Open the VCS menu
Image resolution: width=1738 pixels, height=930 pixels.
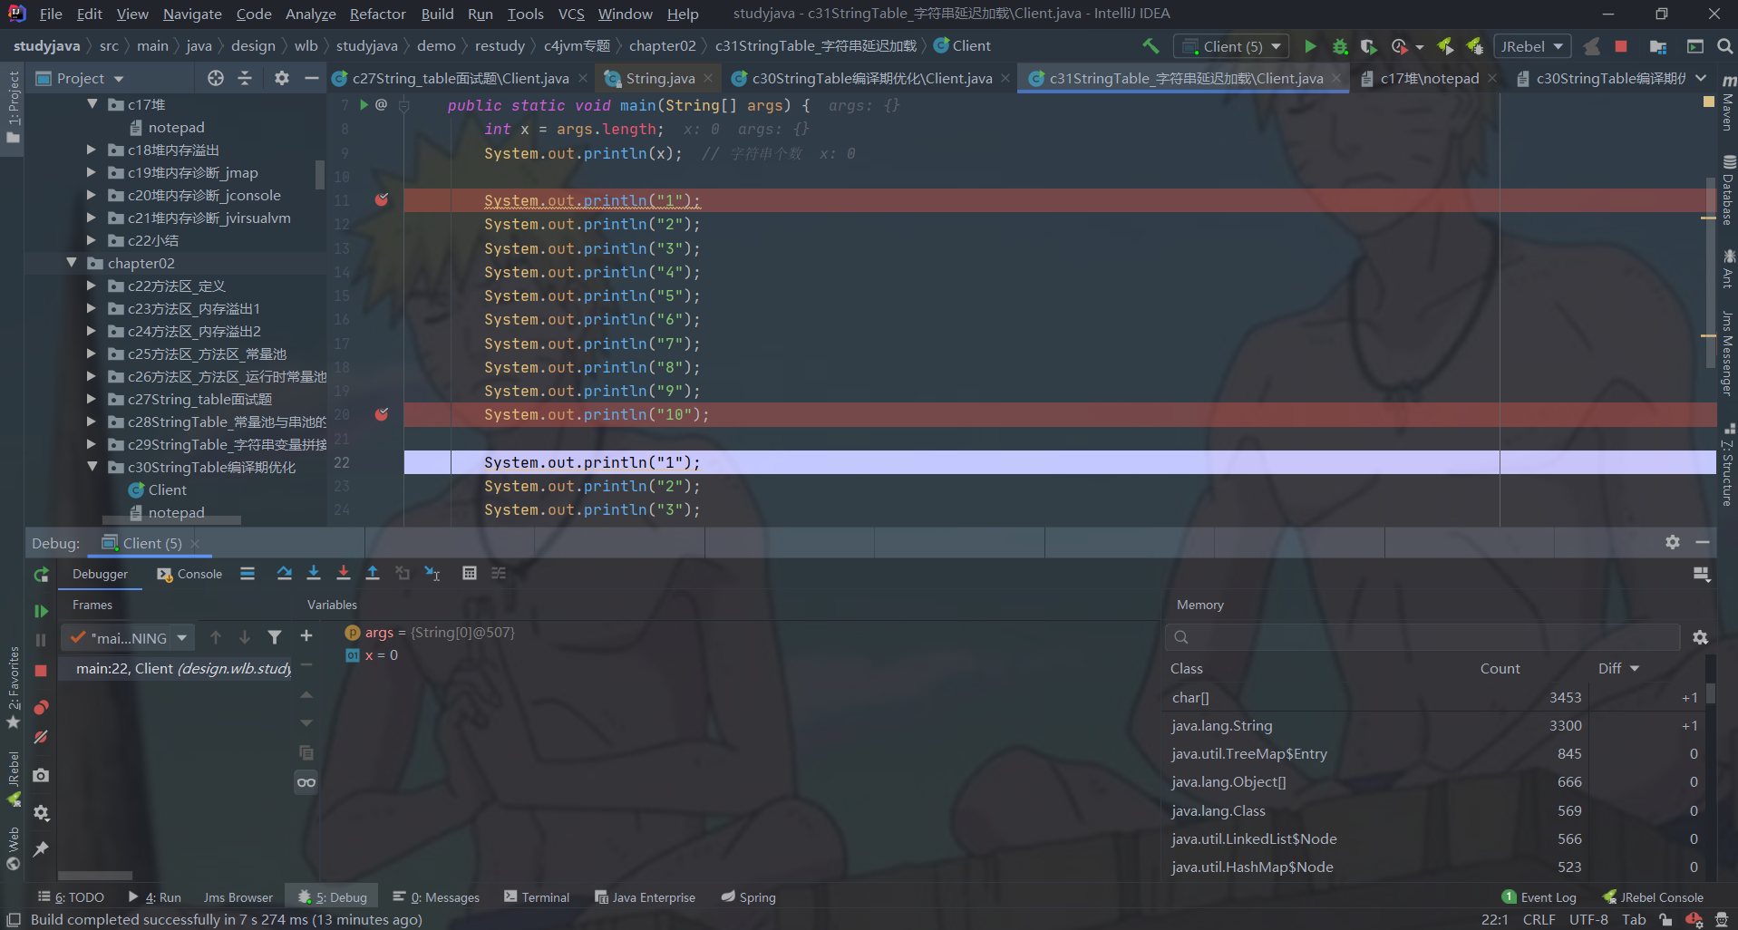point(571,14)
